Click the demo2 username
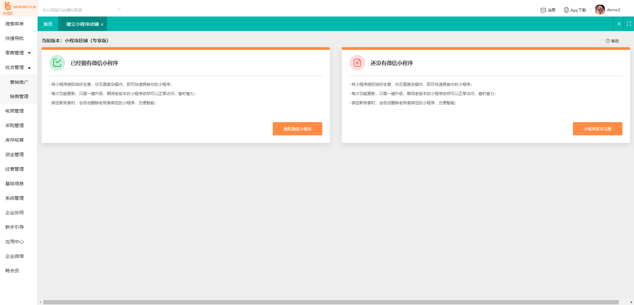The width and height of the screenshot is (634, 305). [614, 10]
